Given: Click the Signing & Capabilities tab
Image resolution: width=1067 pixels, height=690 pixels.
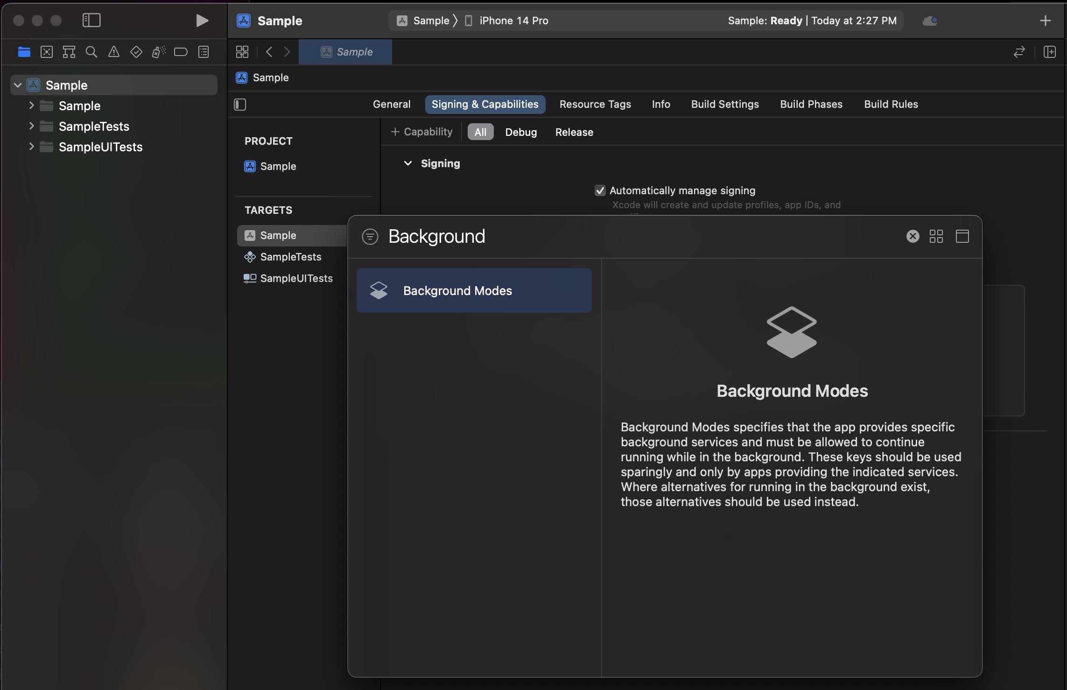Looking at the screenshot, I should 484,104.
